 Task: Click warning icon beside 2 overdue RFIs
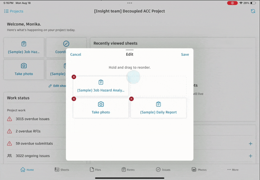(9, 131)
